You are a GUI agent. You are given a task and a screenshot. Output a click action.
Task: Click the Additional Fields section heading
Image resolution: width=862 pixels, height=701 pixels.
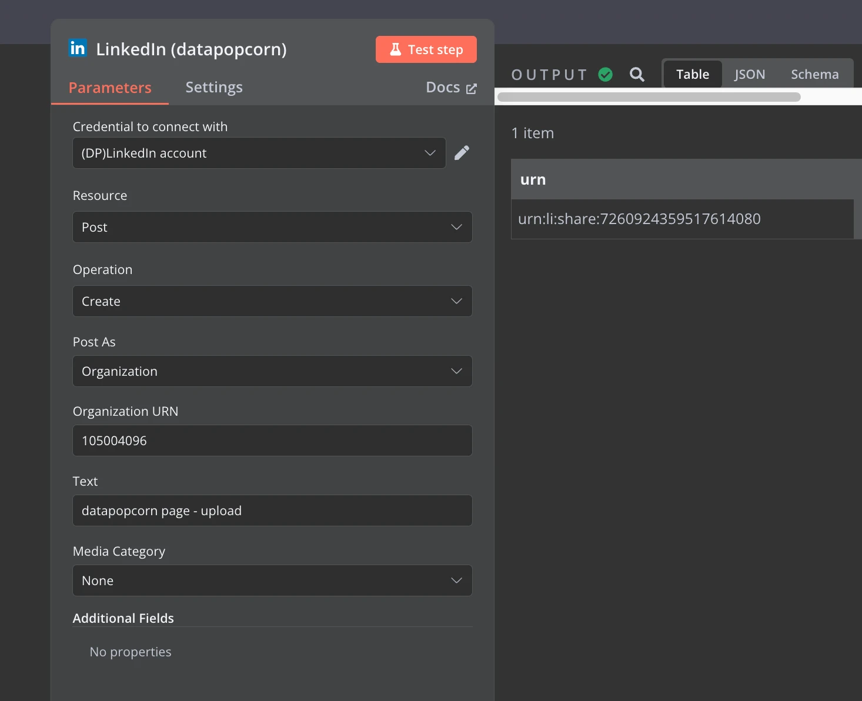pos(123,618)
